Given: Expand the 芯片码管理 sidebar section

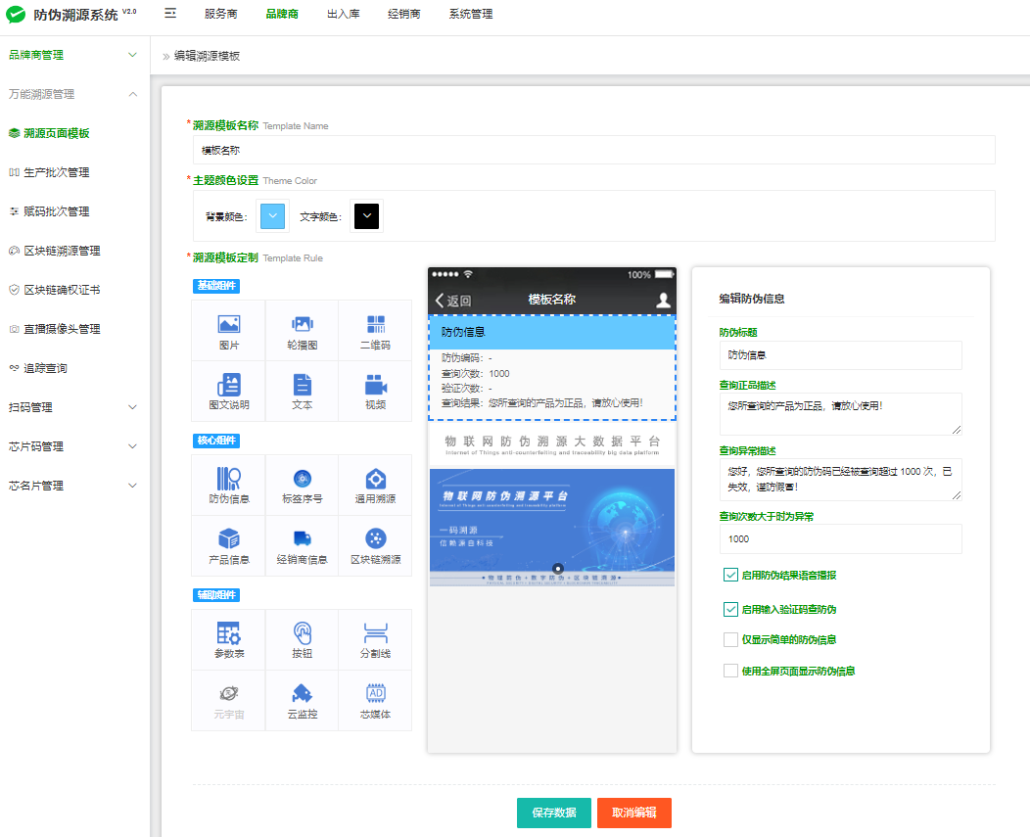Looking at the screenshot, I should coord(74,446).
